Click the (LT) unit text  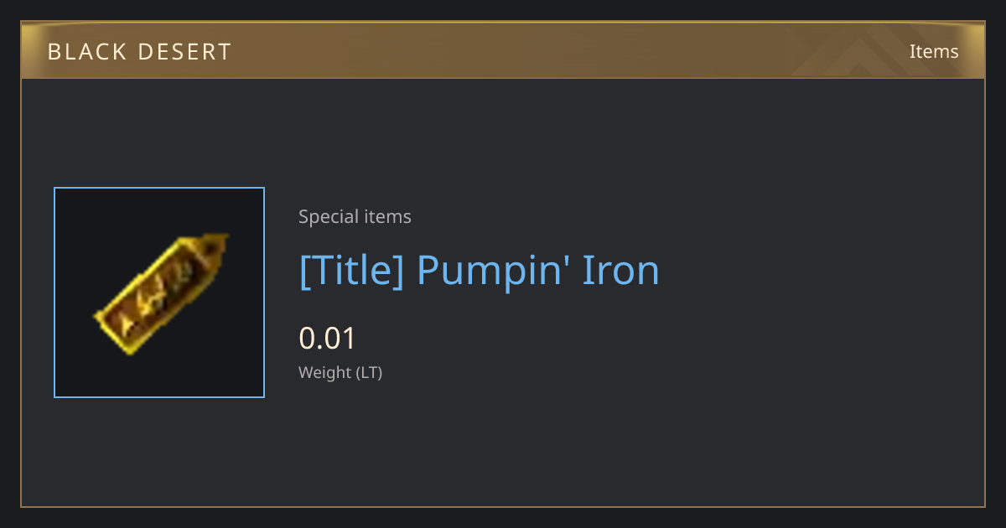pyautogui.click(x=370, y=372)
